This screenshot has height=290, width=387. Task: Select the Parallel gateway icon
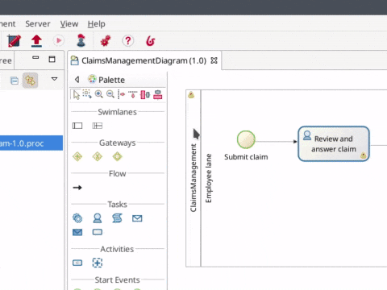coord(77,156)
